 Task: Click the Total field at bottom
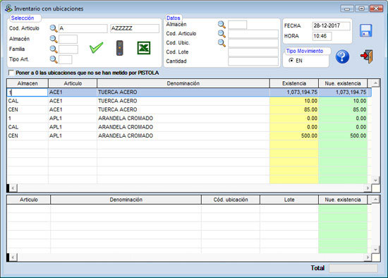pos(353,268)
